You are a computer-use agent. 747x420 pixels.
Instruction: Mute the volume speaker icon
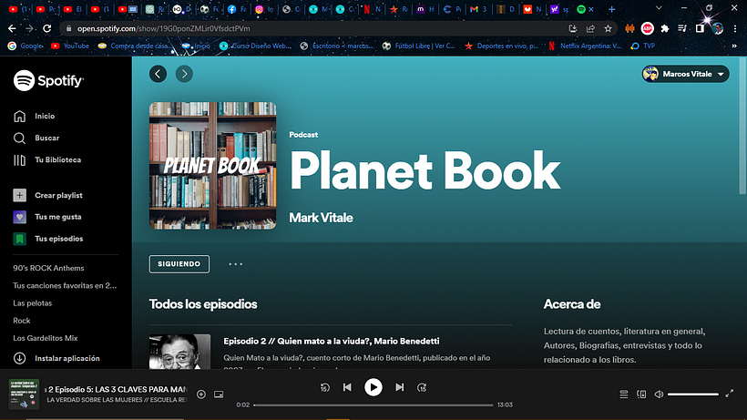[x=659, y=394]
